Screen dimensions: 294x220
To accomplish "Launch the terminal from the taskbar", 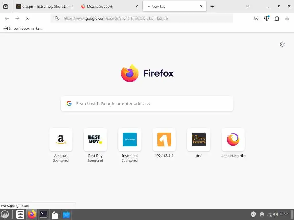I will coord(43,214).
